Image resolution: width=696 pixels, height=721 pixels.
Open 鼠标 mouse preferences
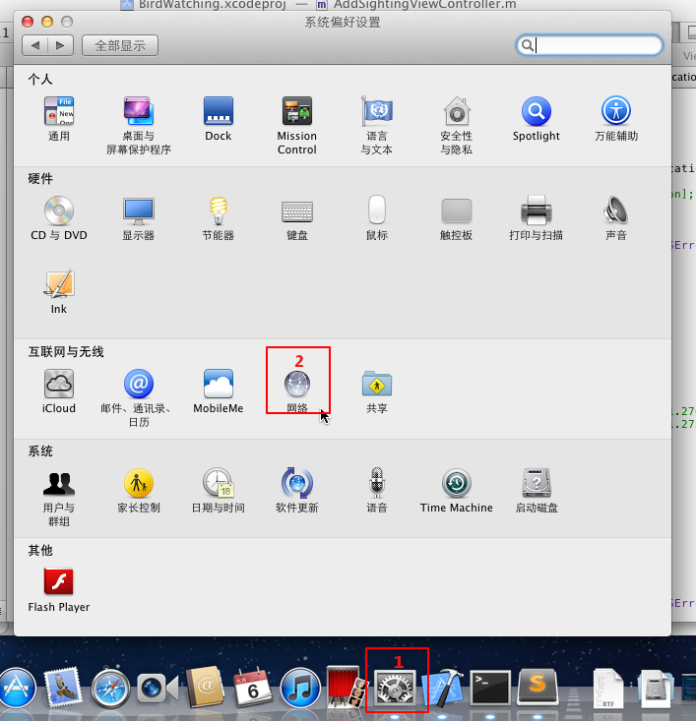[x=376, y=218]
